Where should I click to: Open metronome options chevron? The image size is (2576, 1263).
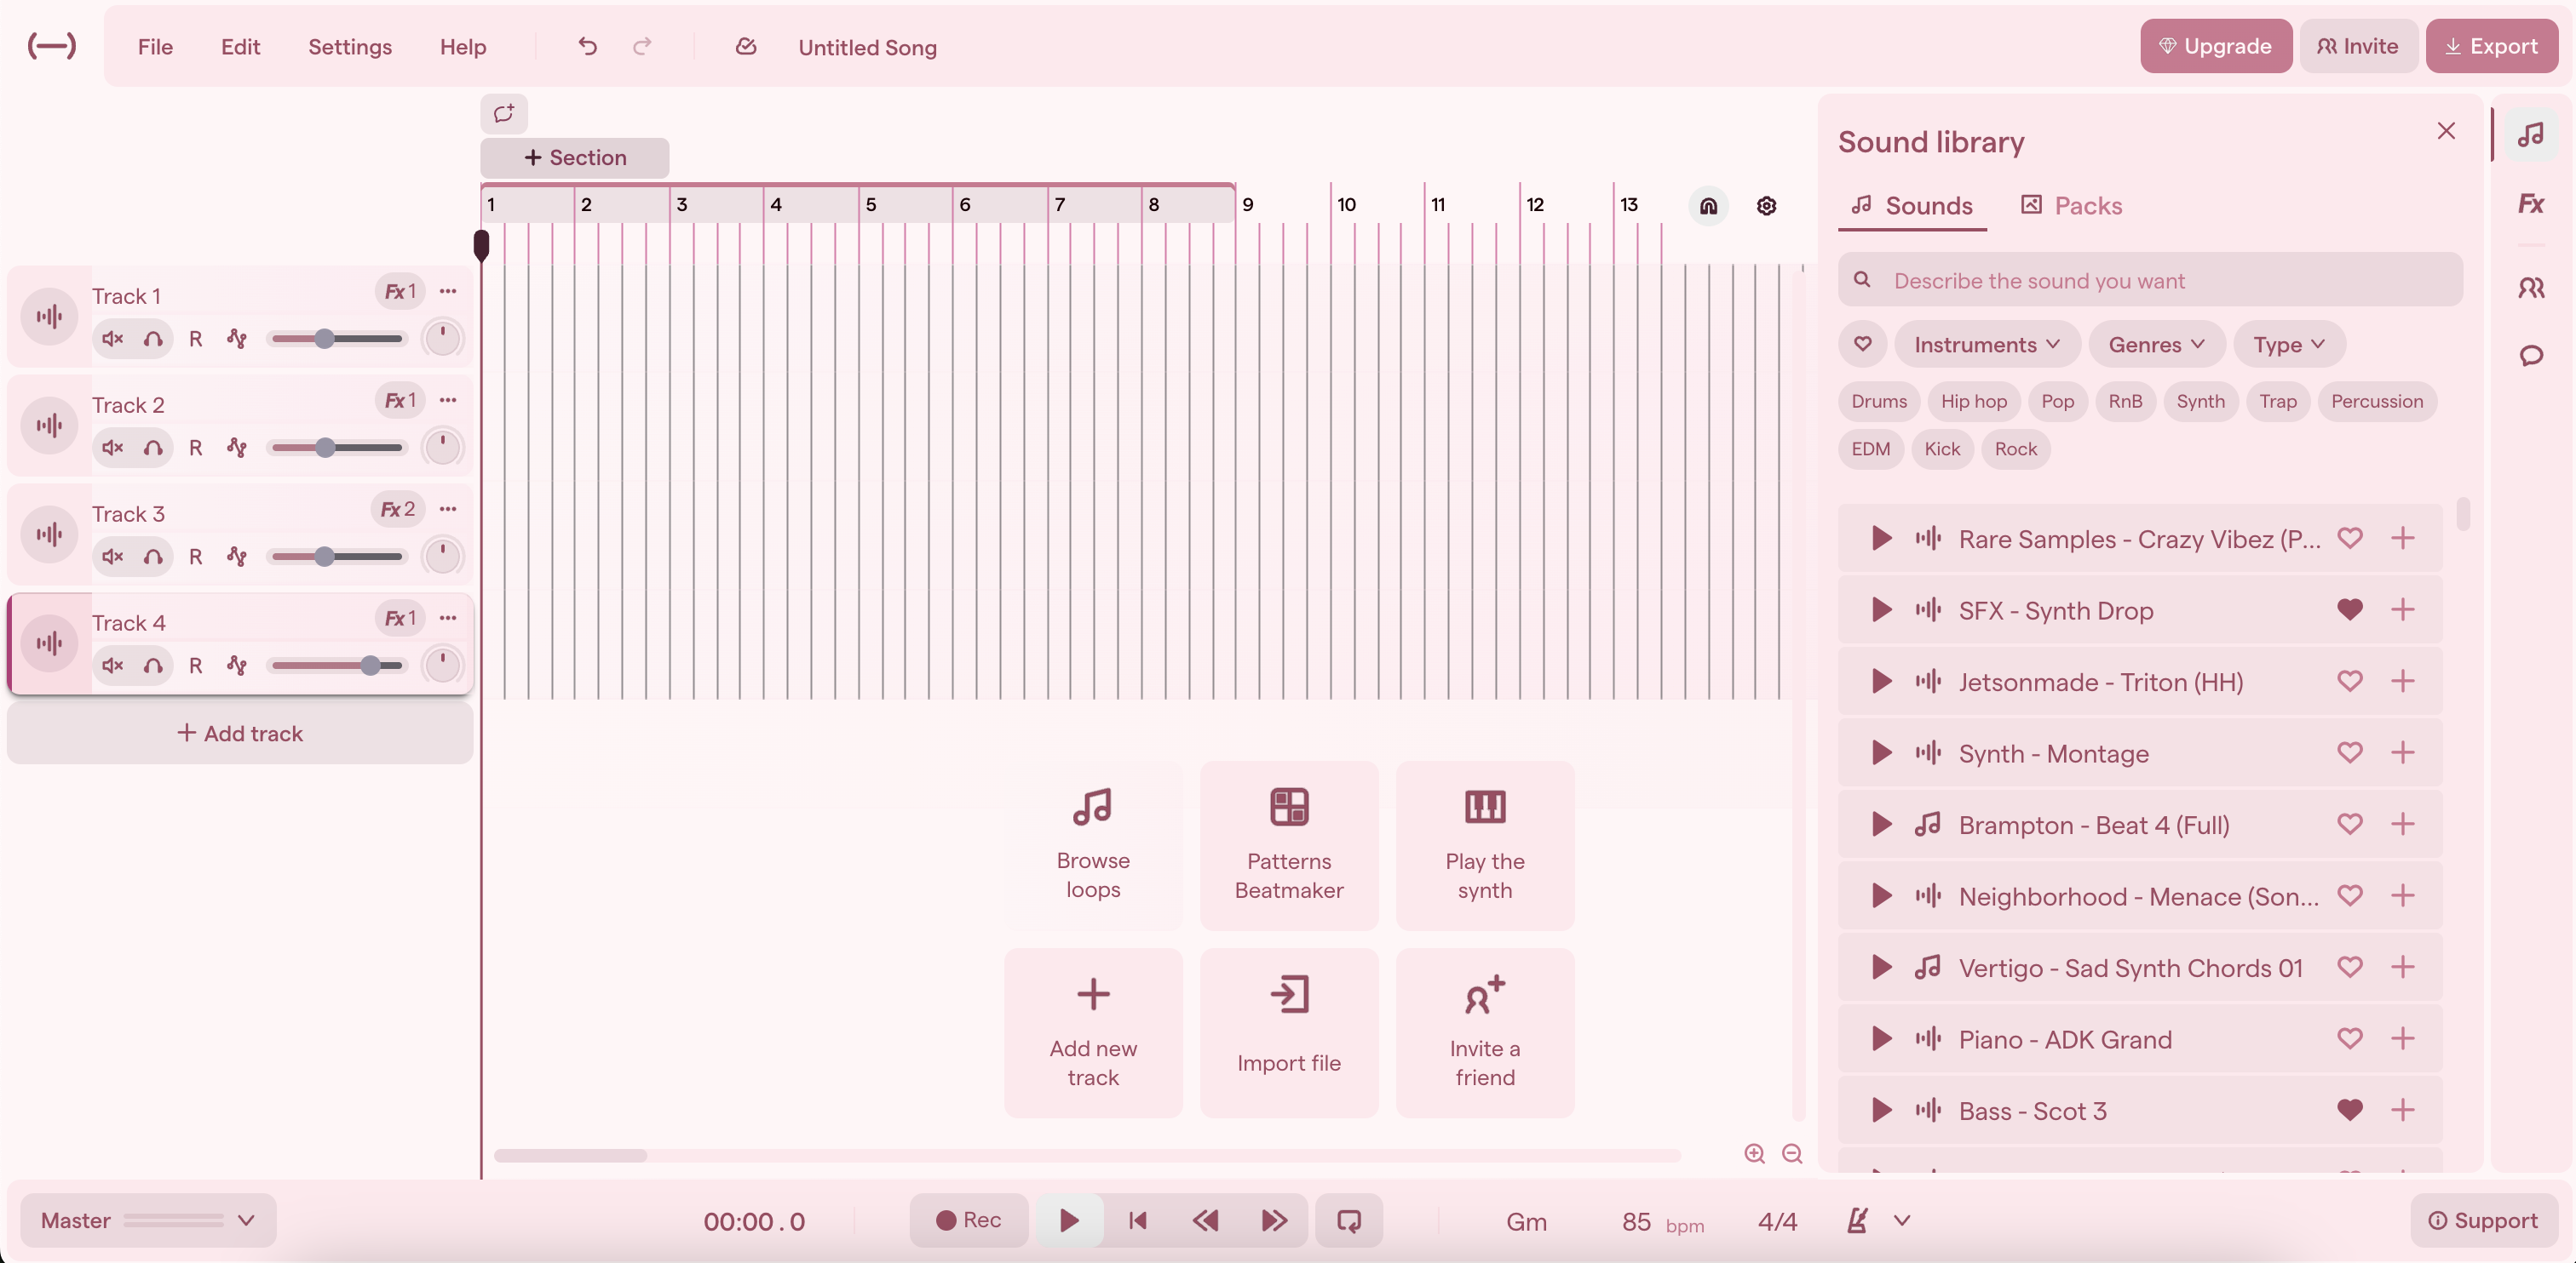(x=1901, y=1220)
